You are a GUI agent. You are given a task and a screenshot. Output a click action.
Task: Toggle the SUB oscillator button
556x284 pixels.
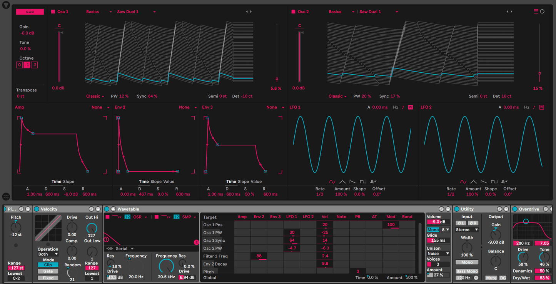pyautogui.click(x=30, y=12)
